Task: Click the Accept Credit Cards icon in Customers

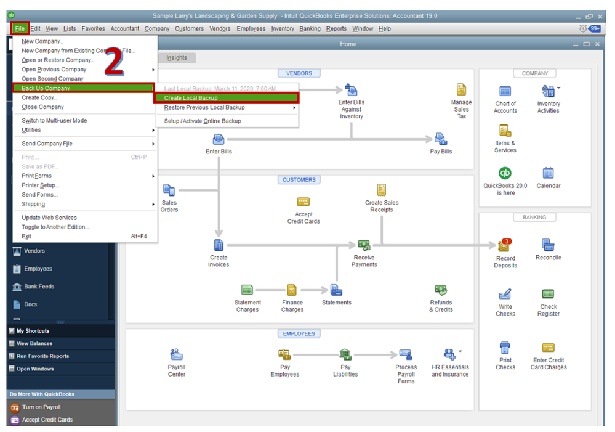Action: pyautogui.click(x=303, y=202)
